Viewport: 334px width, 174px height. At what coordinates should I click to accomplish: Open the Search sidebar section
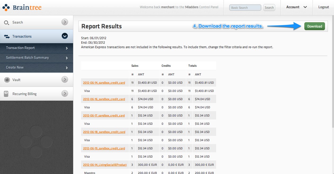pyautogui.click(x=37, y=22)
